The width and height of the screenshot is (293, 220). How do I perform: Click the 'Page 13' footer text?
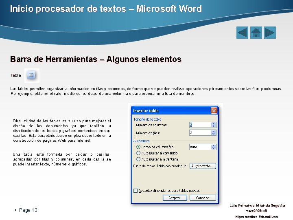28,210
